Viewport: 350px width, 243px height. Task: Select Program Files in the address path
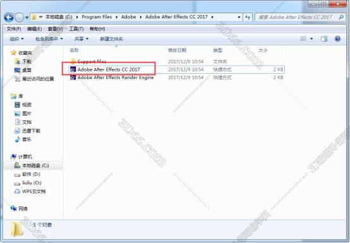point(97,17)
